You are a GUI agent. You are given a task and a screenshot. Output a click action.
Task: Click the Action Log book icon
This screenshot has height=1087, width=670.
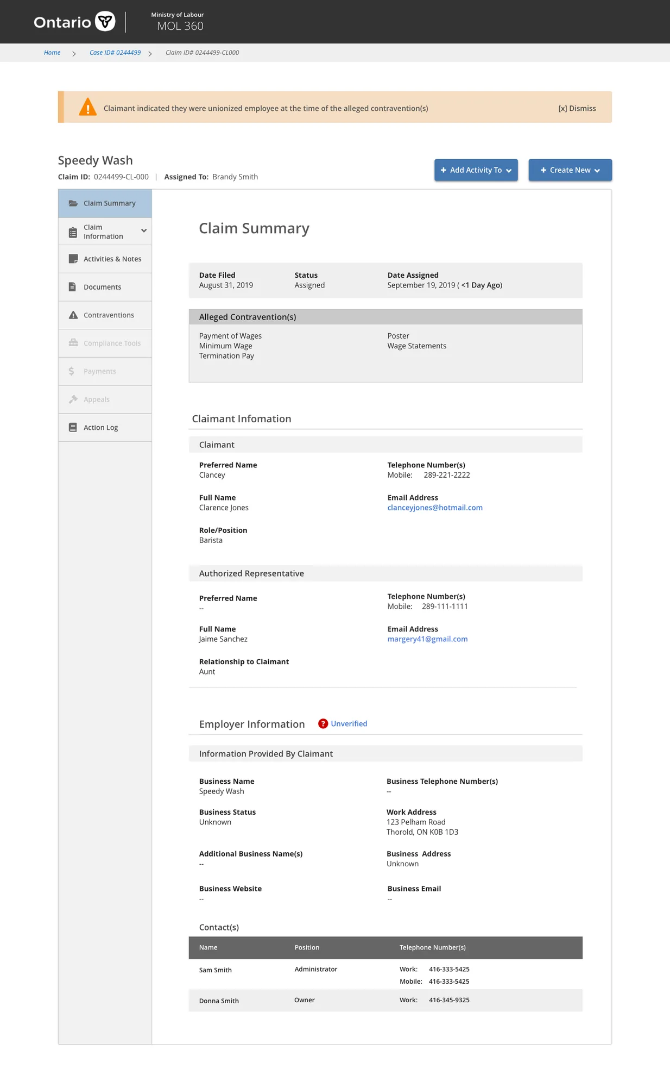tap(73, 427)
